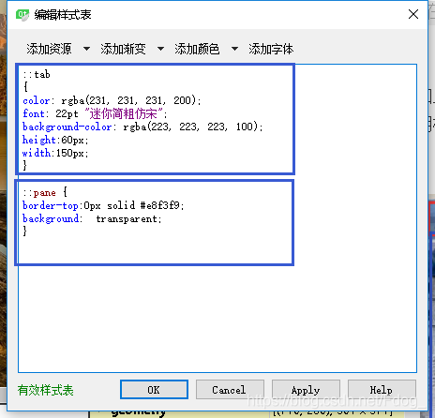Click the Cancel button
Image resolution: width=435 pixels, height=418 pixels.
coord(230,390)
